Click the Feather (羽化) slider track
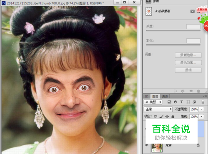The width and height of the screenshot is (208, 154). tap(173, 45)
